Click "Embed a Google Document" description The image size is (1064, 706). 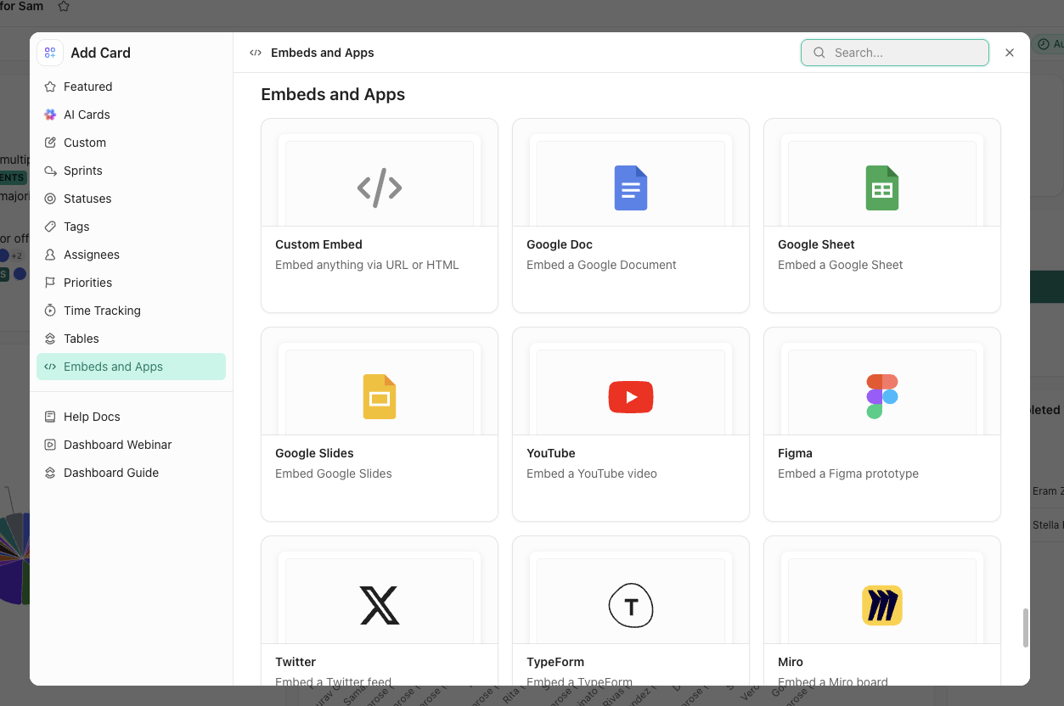(x=601, y=265)
